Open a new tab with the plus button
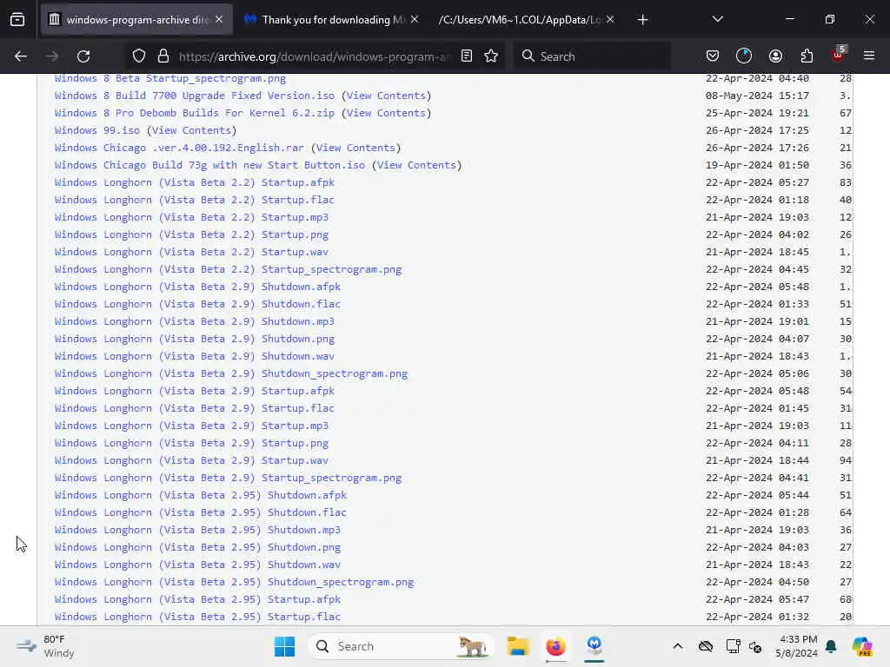Image resolution: width=890 pixels, height=667 pixels. [x=642, y=20]
